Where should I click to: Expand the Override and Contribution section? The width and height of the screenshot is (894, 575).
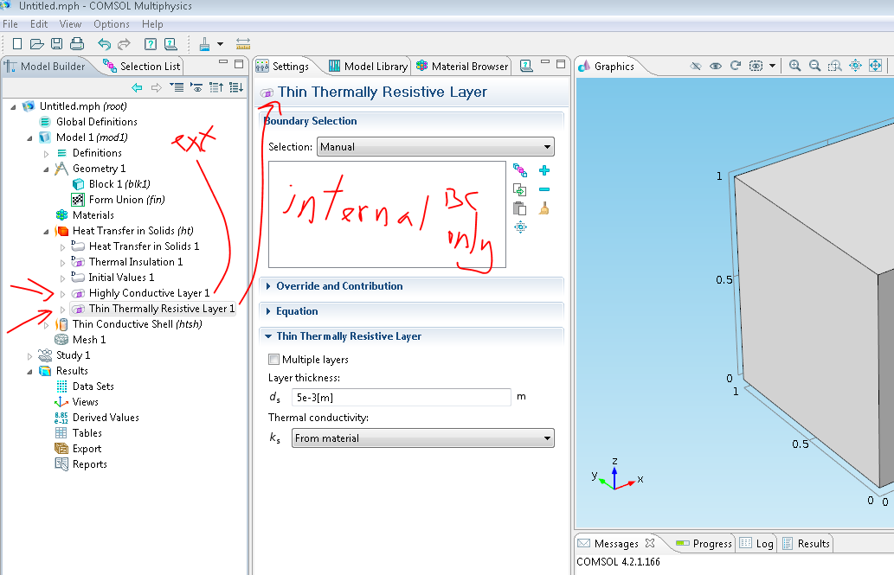tap(339, 286)
